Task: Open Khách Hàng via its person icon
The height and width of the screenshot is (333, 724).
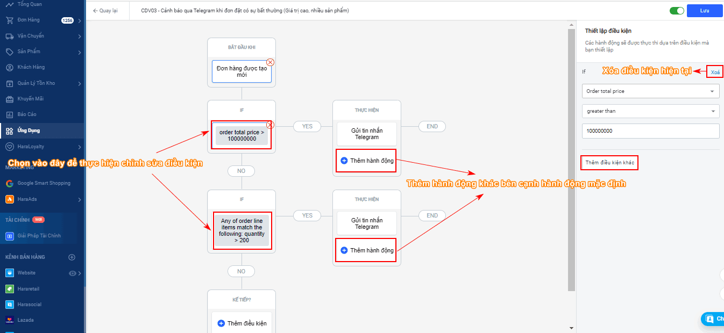Action: (10, 67)
